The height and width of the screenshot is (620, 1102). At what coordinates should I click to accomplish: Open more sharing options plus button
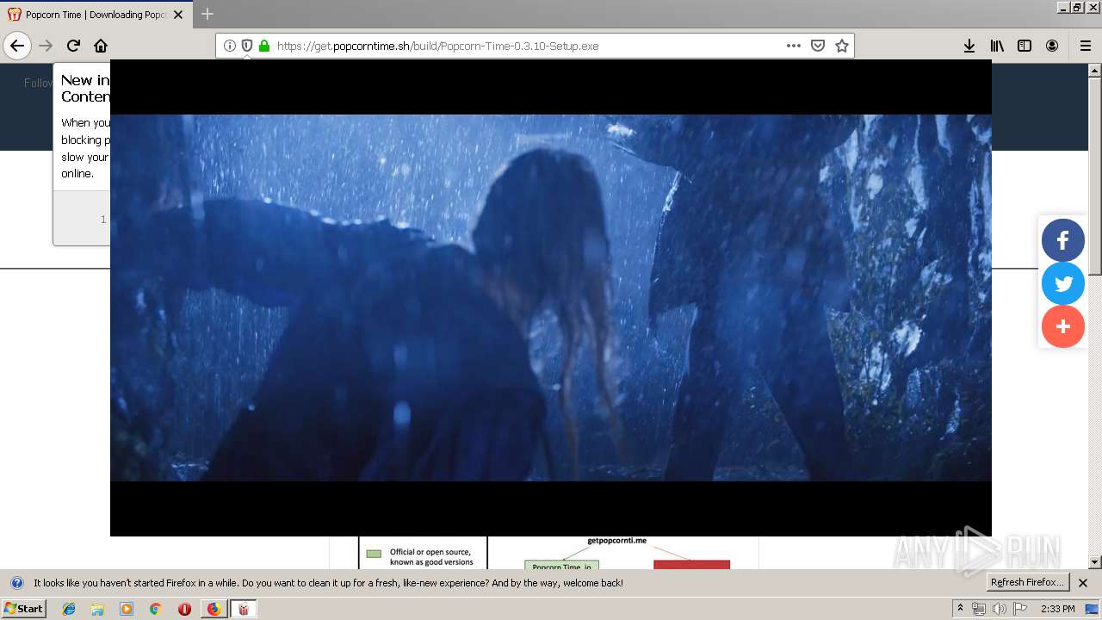pyautogui.click(x=1063, y=326)
